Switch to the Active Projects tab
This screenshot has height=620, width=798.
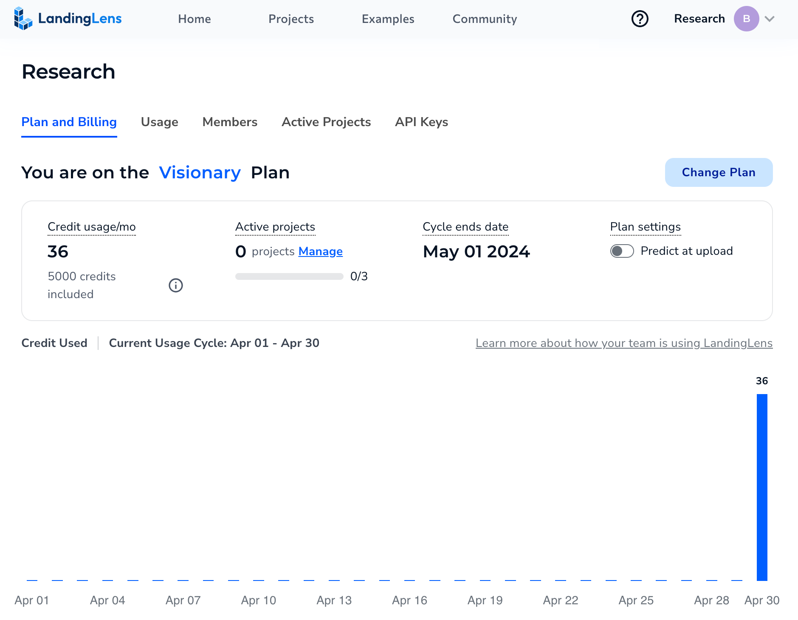click(326, 122)
